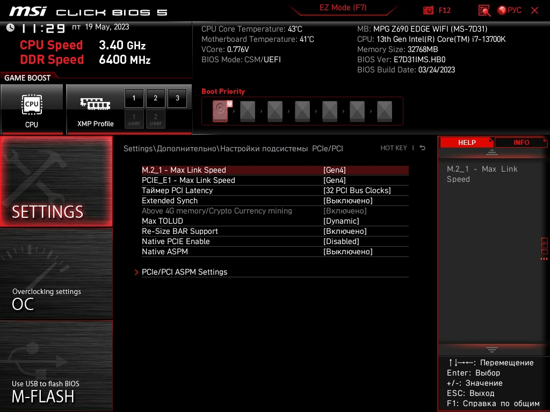Screen dimensions: 550x412
Task: Select the Native PCIE Enable label
Action: (176, 241)
